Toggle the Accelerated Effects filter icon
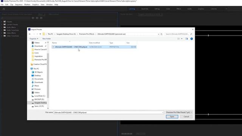Image resolution: width=242 pixels, height=136 pixels. [33, 18]
